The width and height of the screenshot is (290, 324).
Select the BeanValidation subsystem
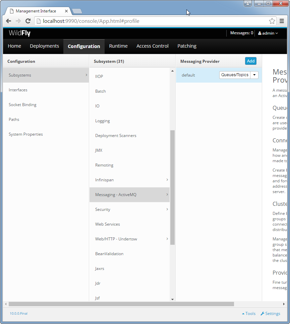pos(129,254)
